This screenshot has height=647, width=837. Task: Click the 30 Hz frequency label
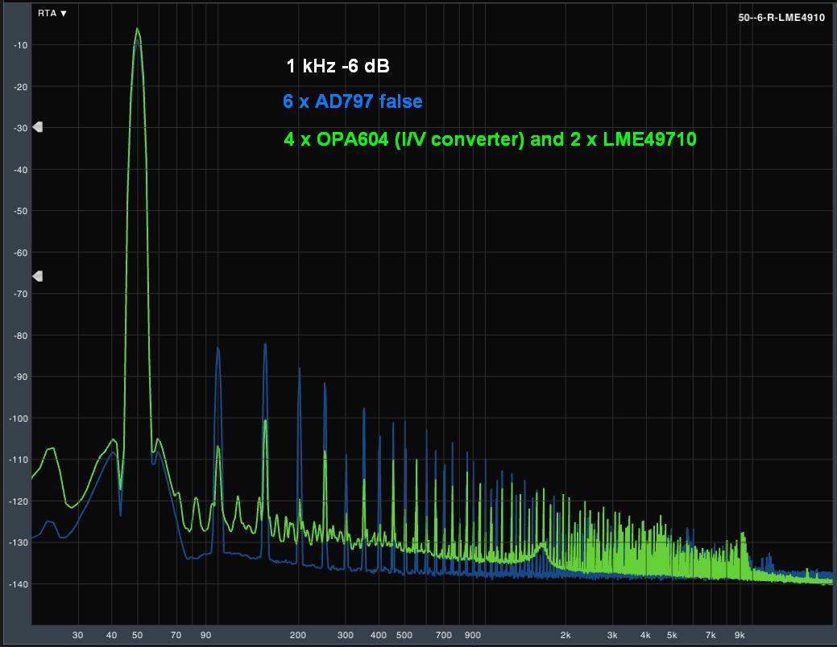(x=78, y=635)
